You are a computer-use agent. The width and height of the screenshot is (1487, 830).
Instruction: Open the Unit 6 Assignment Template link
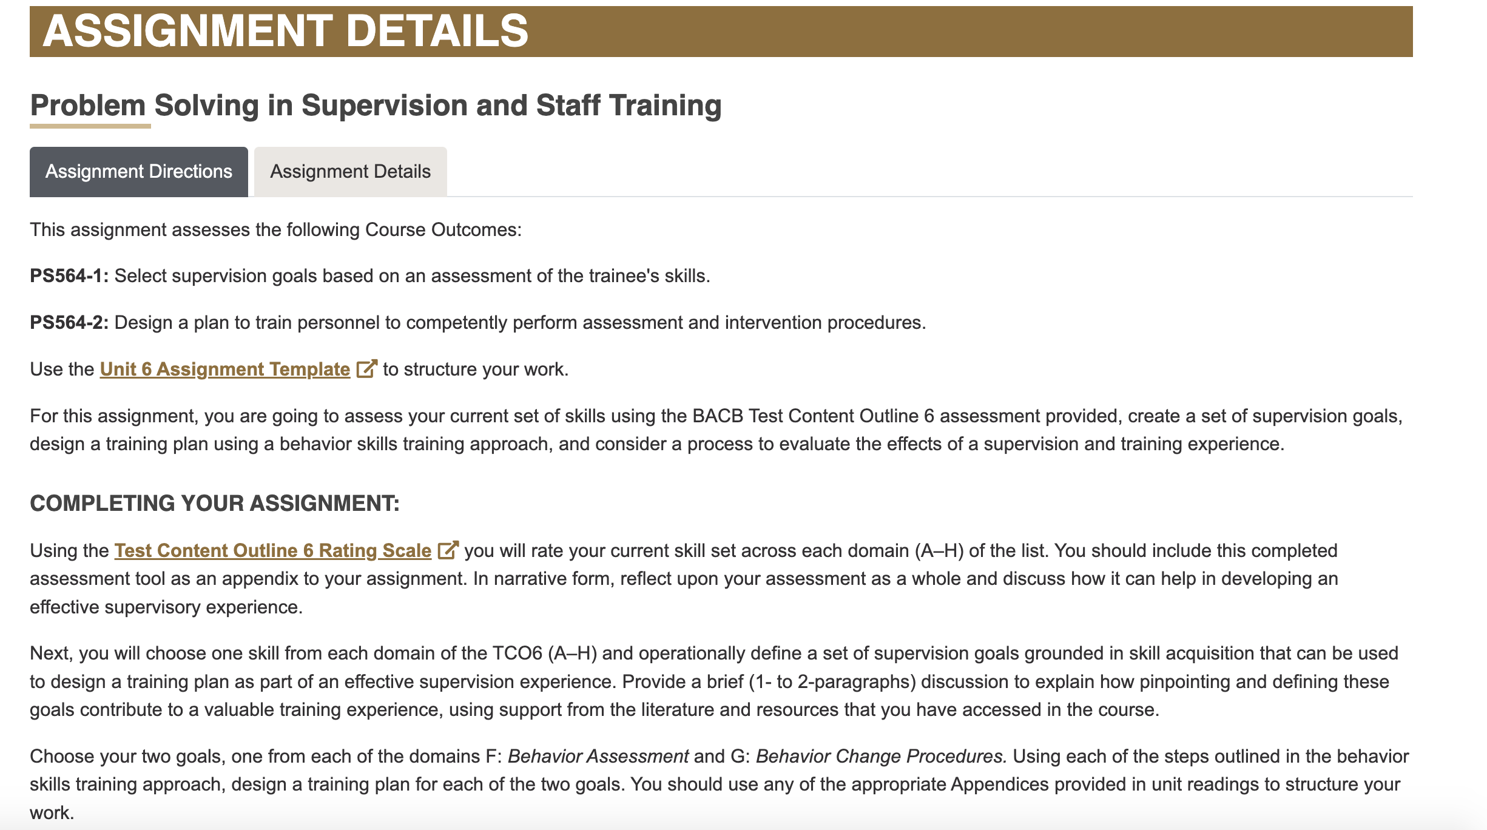[224, 369]
